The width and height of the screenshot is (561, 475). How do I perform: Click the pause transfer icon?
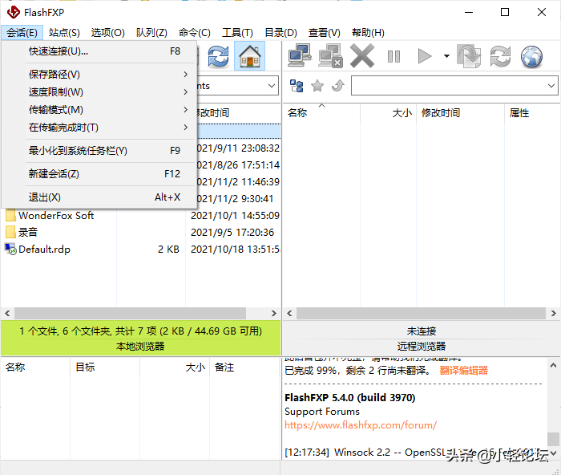(x=394, y=56)
